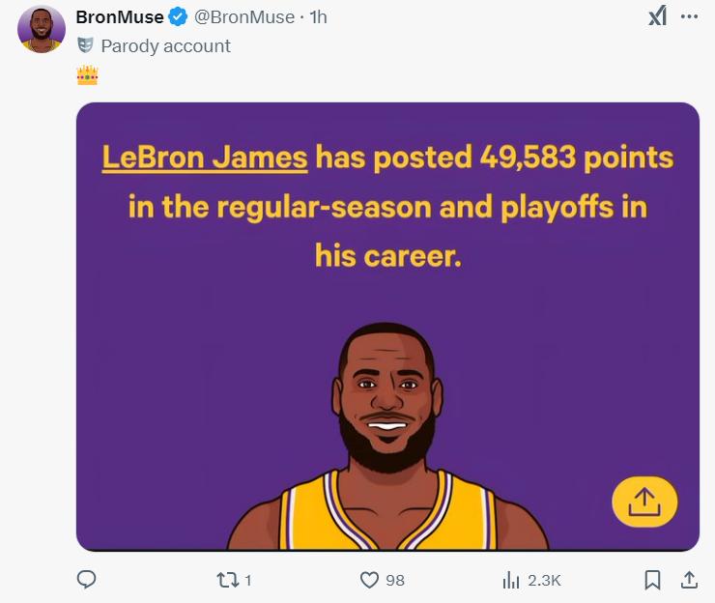Open the share arrow icon below post
The height and width of the screenshot is (603, 715).
[x=689, y=580]
